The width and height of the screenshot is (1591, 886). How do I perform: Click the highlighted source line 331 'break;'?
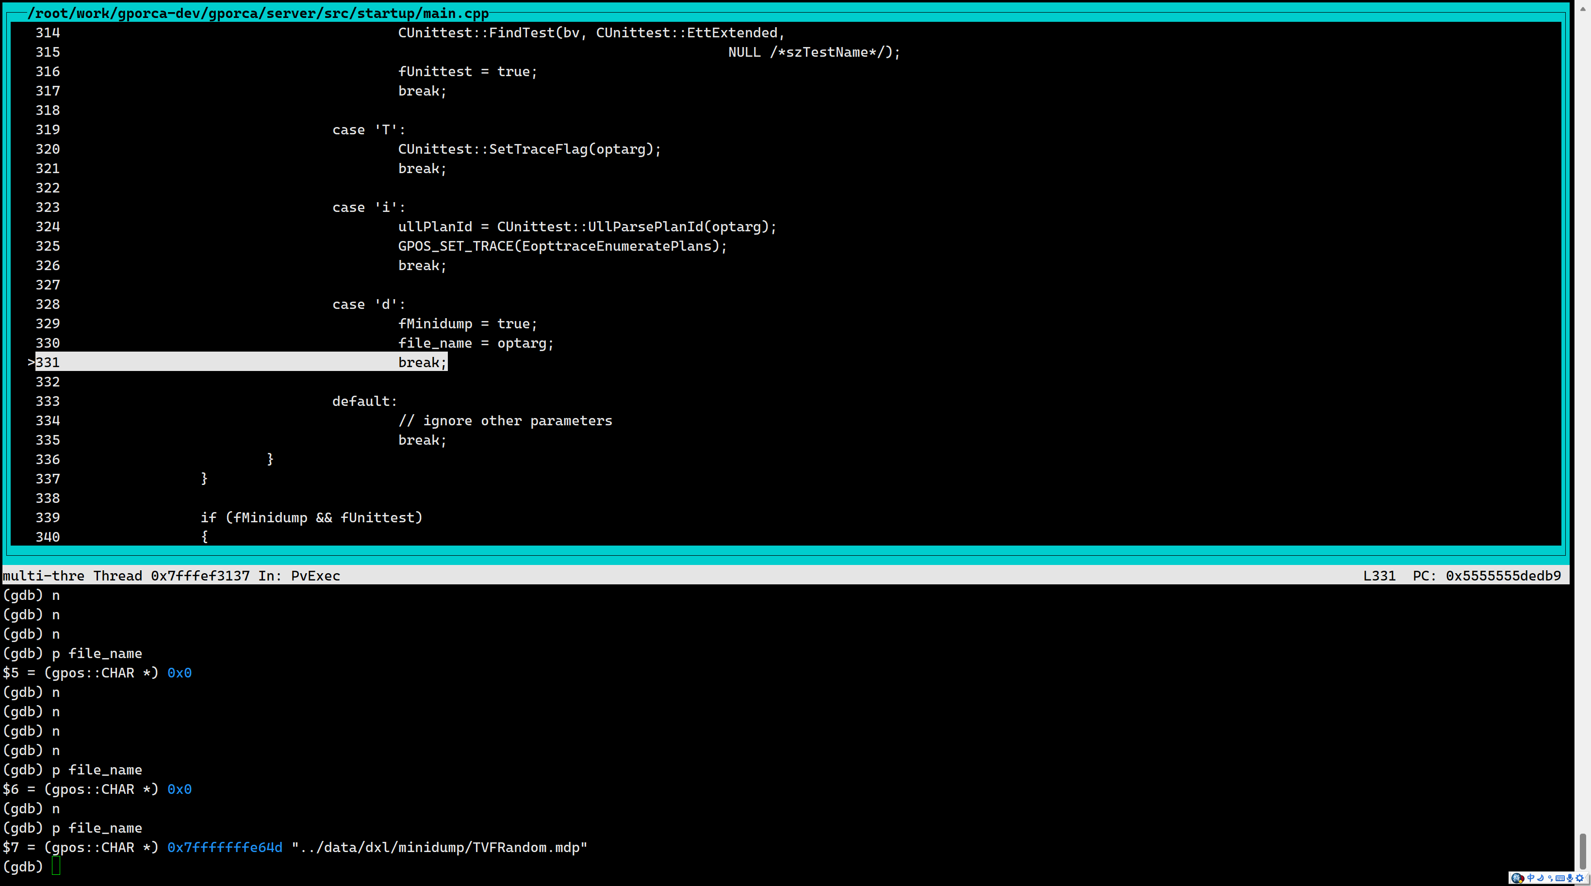click(241, 362)
